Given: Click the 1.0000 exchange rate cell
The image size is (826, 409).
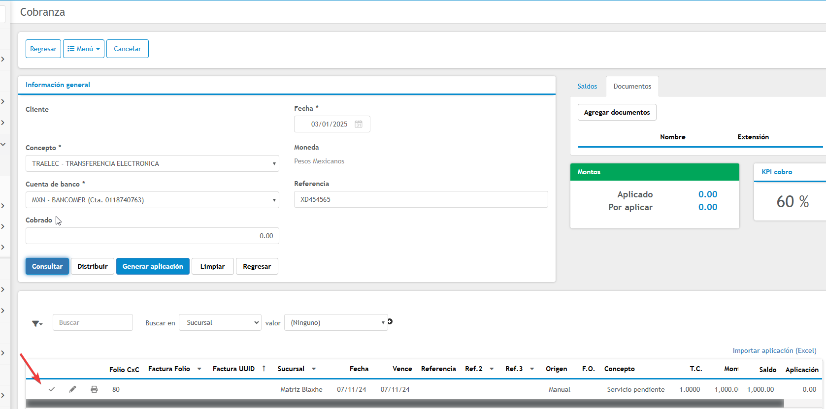Looking at the screenshot, I should (690, 389).
